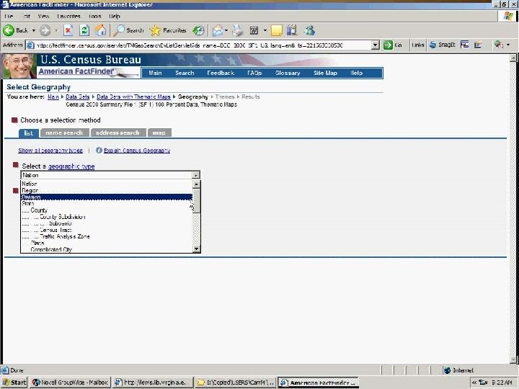Open the Edit button dropdown arrow
Screen dimensions: 519x389
265,30
